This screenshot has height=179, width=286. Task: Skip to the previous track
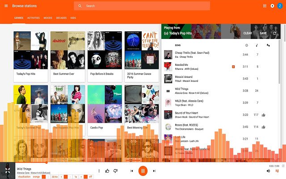pyautogui.click(x=132, y=171)
